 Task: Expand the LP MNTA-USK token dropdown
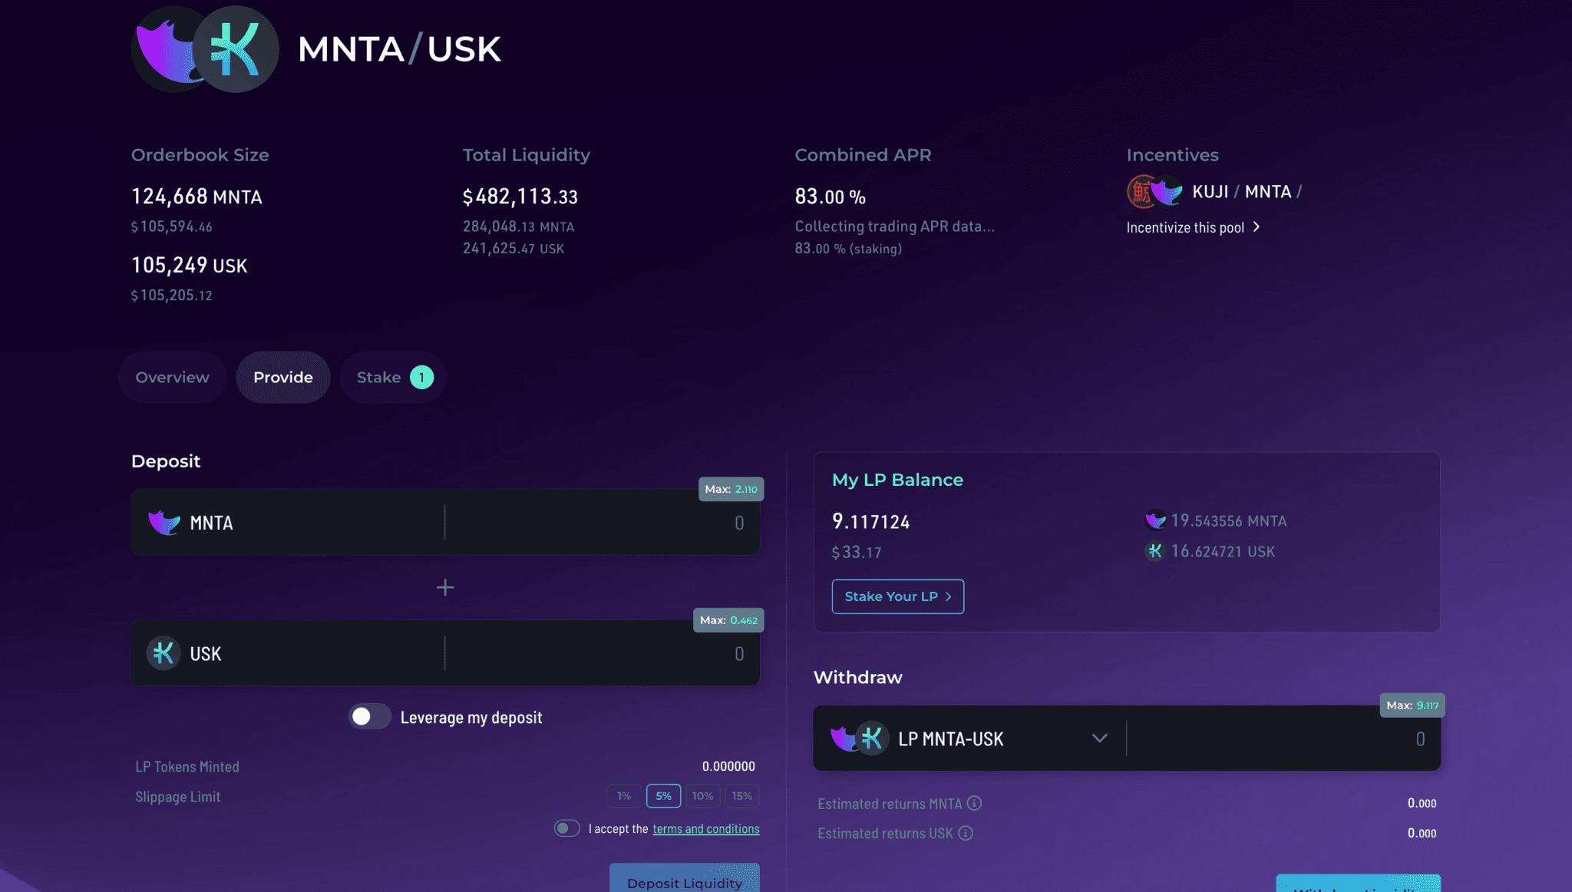click(x=1099, y=738)
